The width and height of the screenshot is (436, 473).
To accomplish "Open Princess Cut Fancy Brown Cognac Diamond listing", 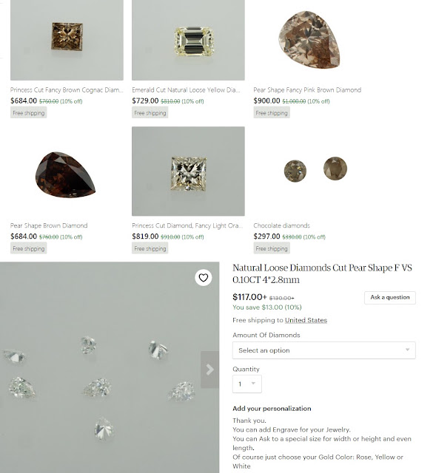I will (67, 90).
